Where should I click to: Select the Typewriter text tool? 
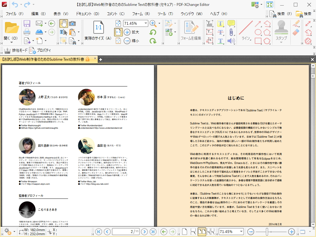(210, 24)
